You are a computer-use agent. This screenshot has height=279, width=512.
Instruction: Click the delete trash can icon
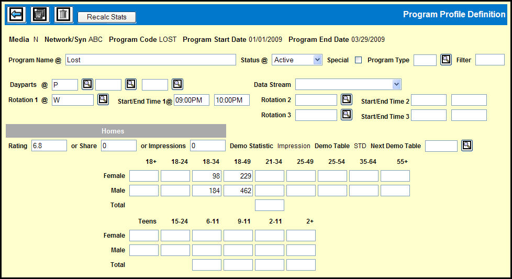click(x=64, y=15)
